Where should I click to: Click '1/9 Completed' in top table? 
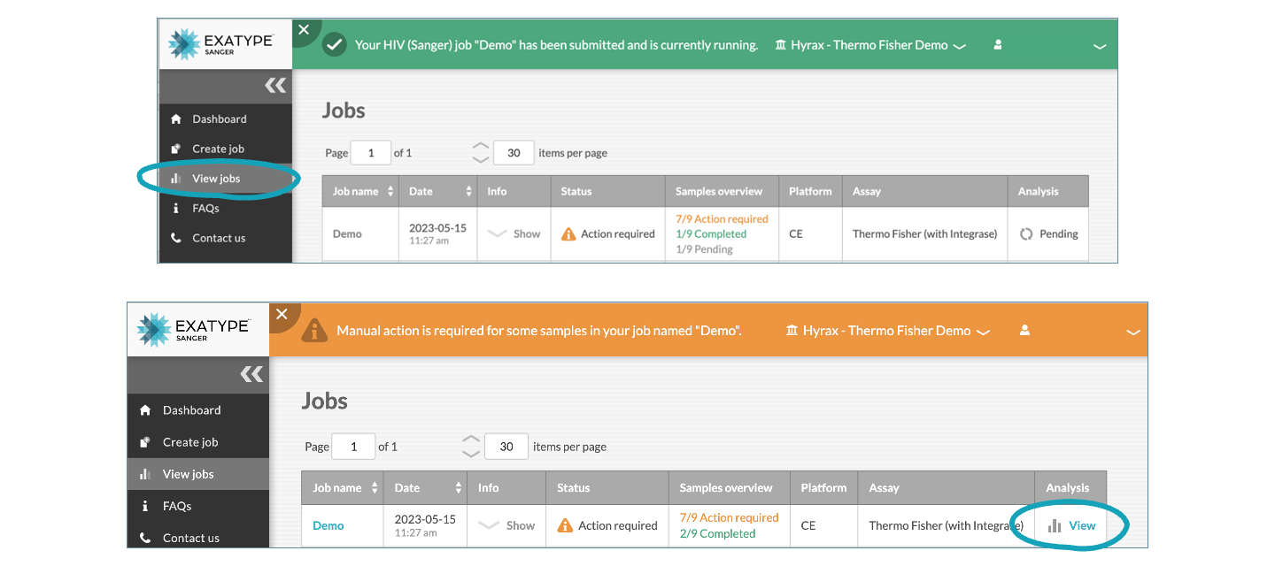click(x=711, y=234)
